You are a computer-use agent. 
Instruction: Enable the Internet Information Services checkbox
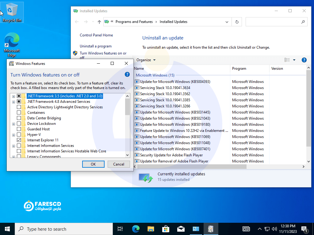point(19,145)
